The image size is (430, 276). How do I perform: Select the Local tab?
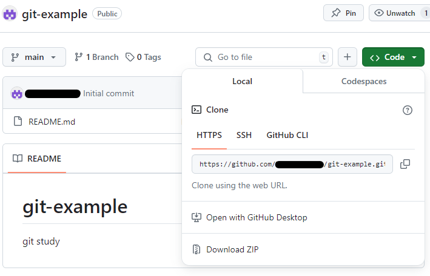click(242, 81)
